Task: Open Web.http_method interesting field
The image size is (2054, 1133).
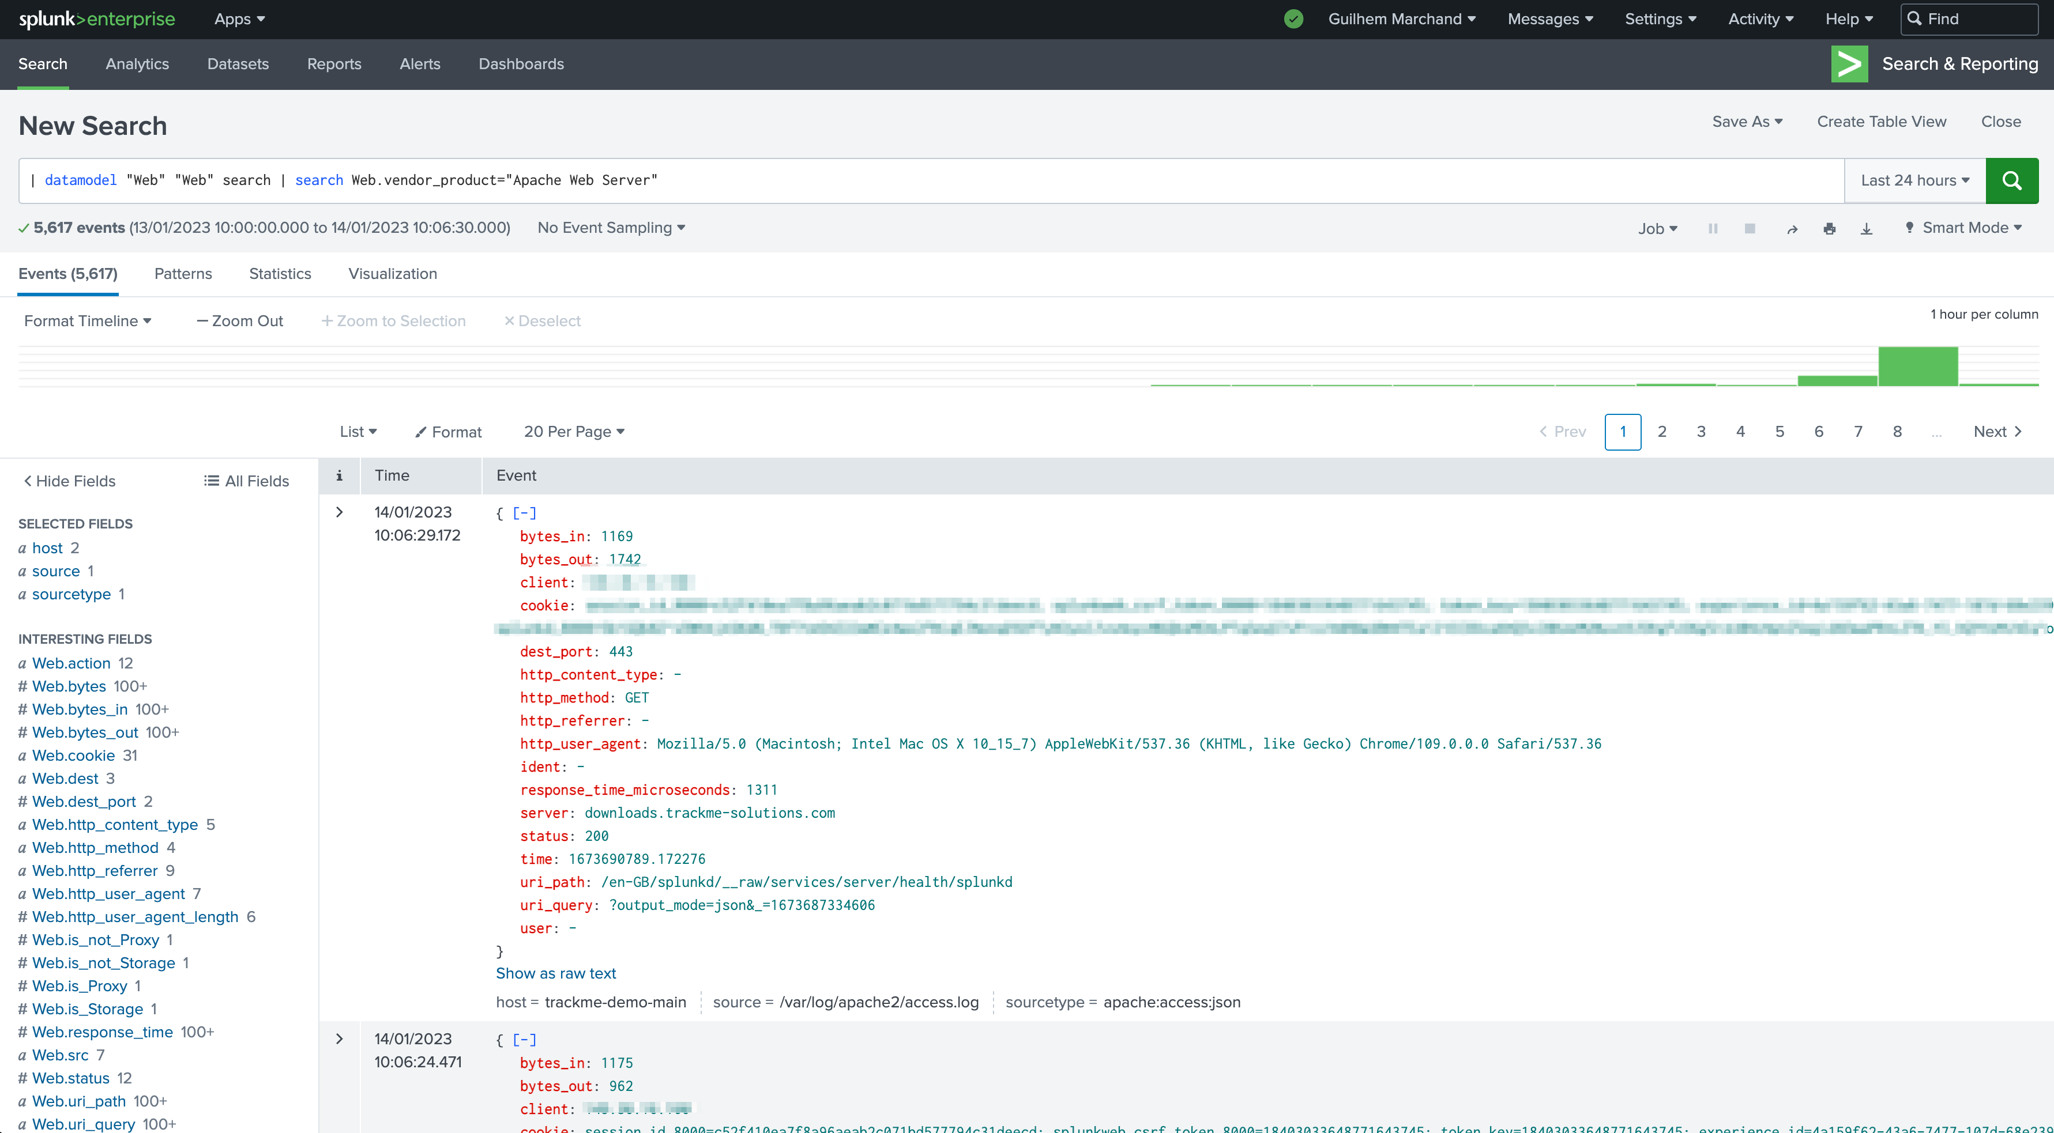Action: coord(95,848)
